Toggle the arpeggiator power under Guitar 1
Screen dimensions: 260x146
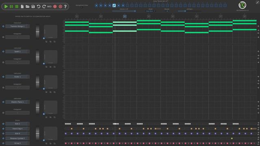(3, 88)
